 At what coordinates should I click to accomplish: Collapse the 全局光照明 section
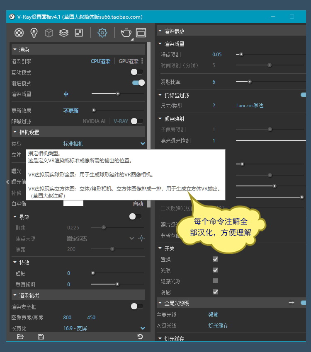(160, 303)
